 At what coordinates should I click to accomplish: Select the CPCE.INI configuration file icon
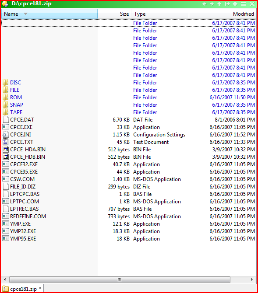point(6,135)
